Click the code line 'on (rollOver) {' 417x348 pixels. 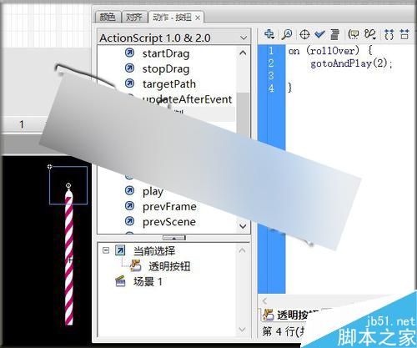(x=330, y=51)
